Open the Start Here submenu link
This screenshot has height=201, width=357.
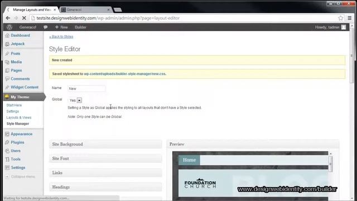14,106
